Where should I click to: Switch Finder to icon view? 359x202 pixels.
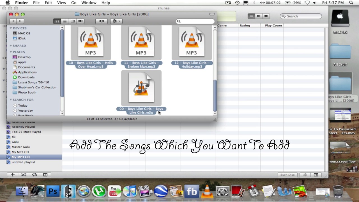[x=57, y=21]
